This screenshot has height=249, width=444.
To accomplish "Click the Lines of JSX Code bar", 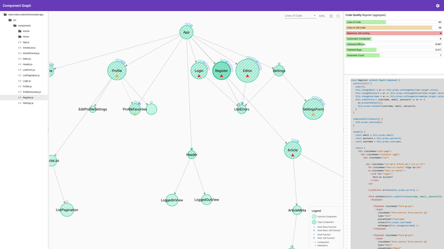I will coord(393,28).
